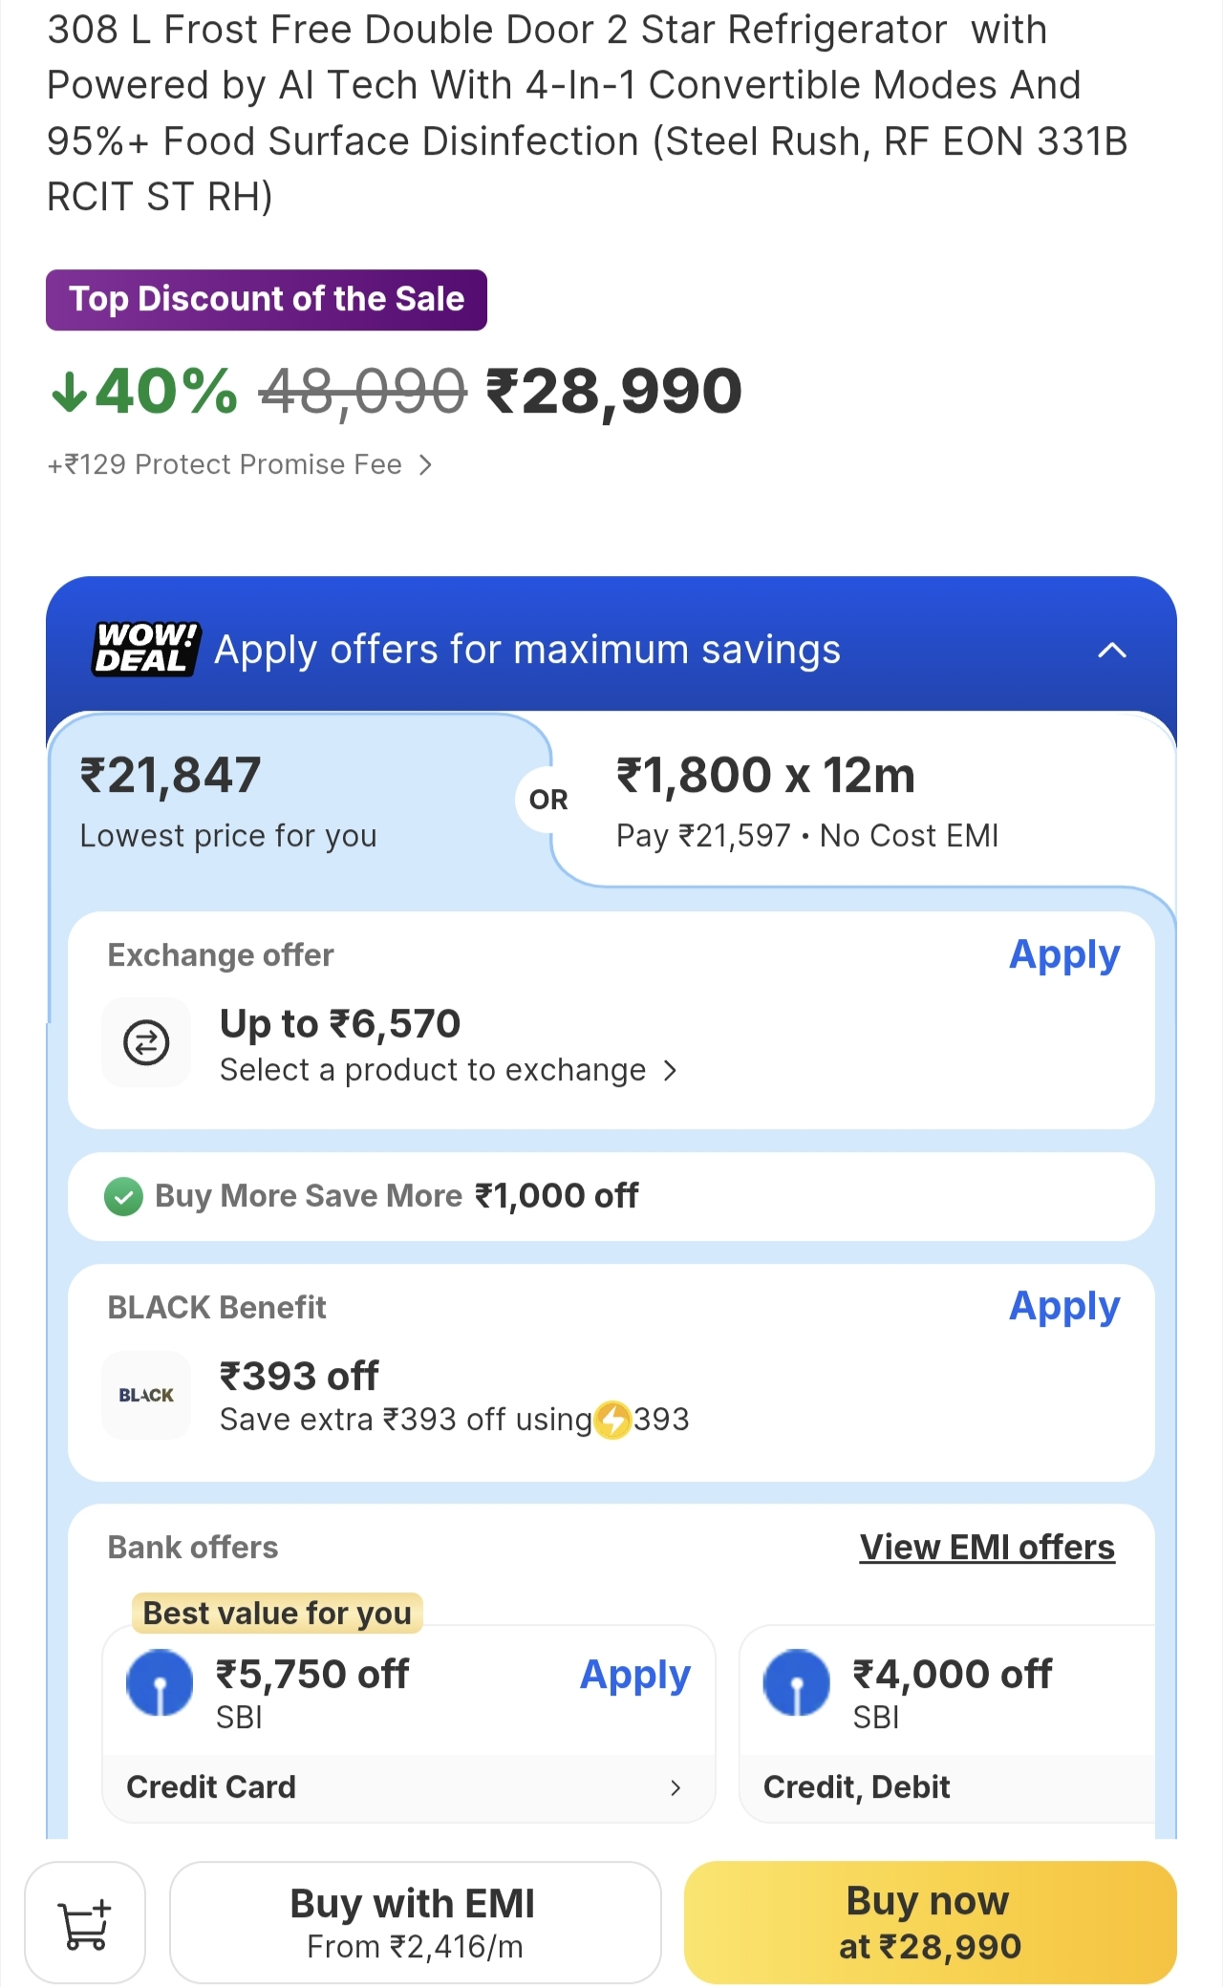Screen dimensions: 1223x1987
Task: Apply the BLACK Benefit offer
Action: click(x=1064, y=1307)
